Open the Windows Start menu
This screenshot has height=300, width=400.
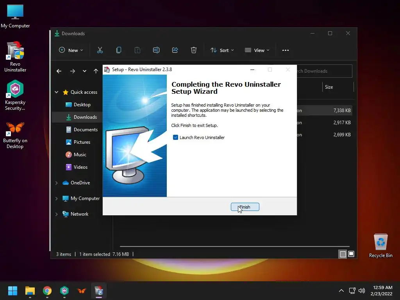[x=12, y=291]
